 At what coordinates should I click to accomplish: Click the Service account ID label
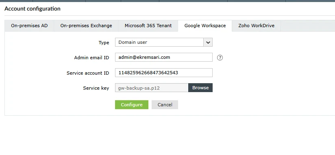pos(88,73)
